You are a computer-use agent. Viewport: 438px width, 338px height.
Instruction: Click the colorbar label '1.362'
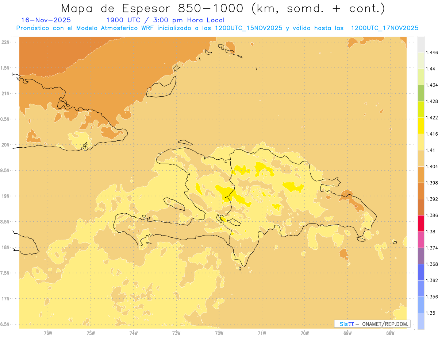(x=433, y=280)
